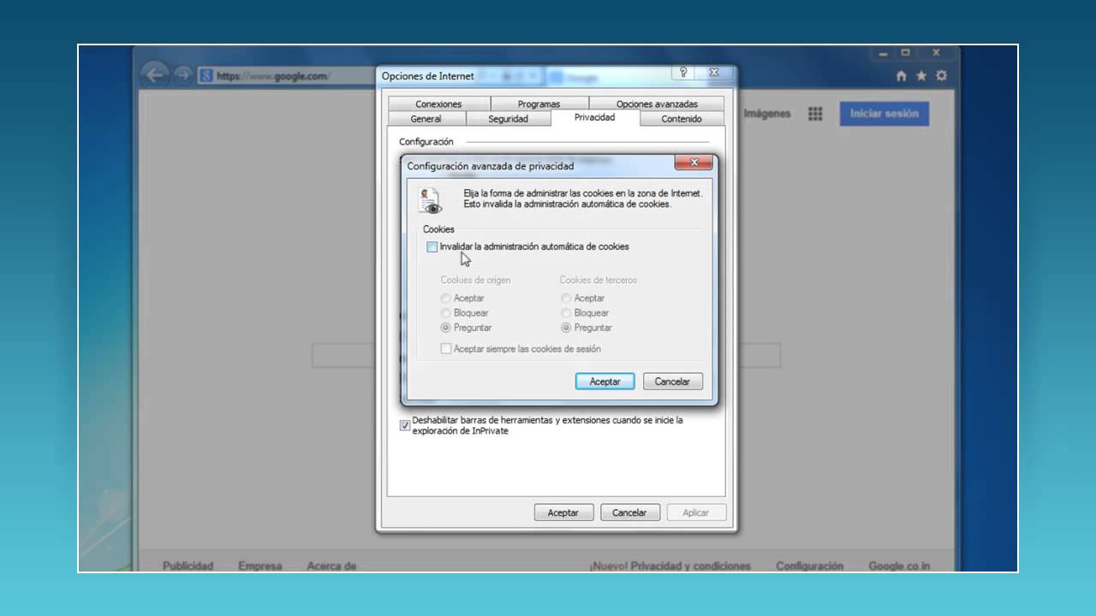Click the browser back arrow button

tap(154, 74)
